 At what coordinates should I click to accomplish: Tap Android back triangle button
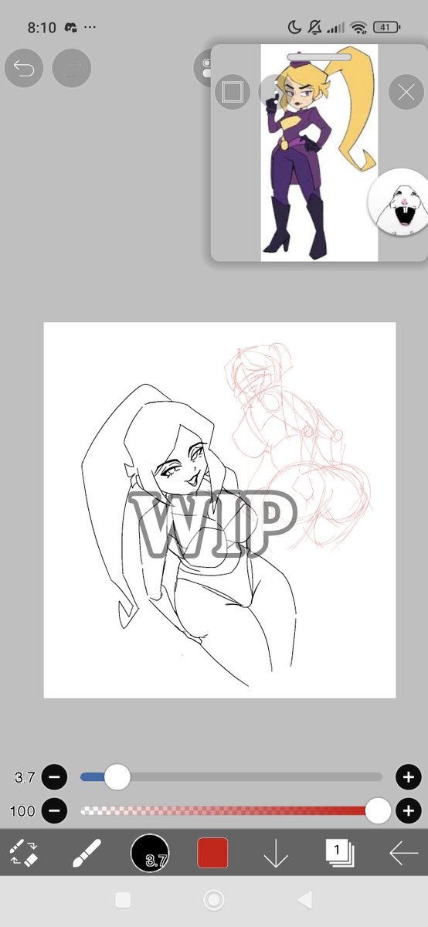coord(304,900)
